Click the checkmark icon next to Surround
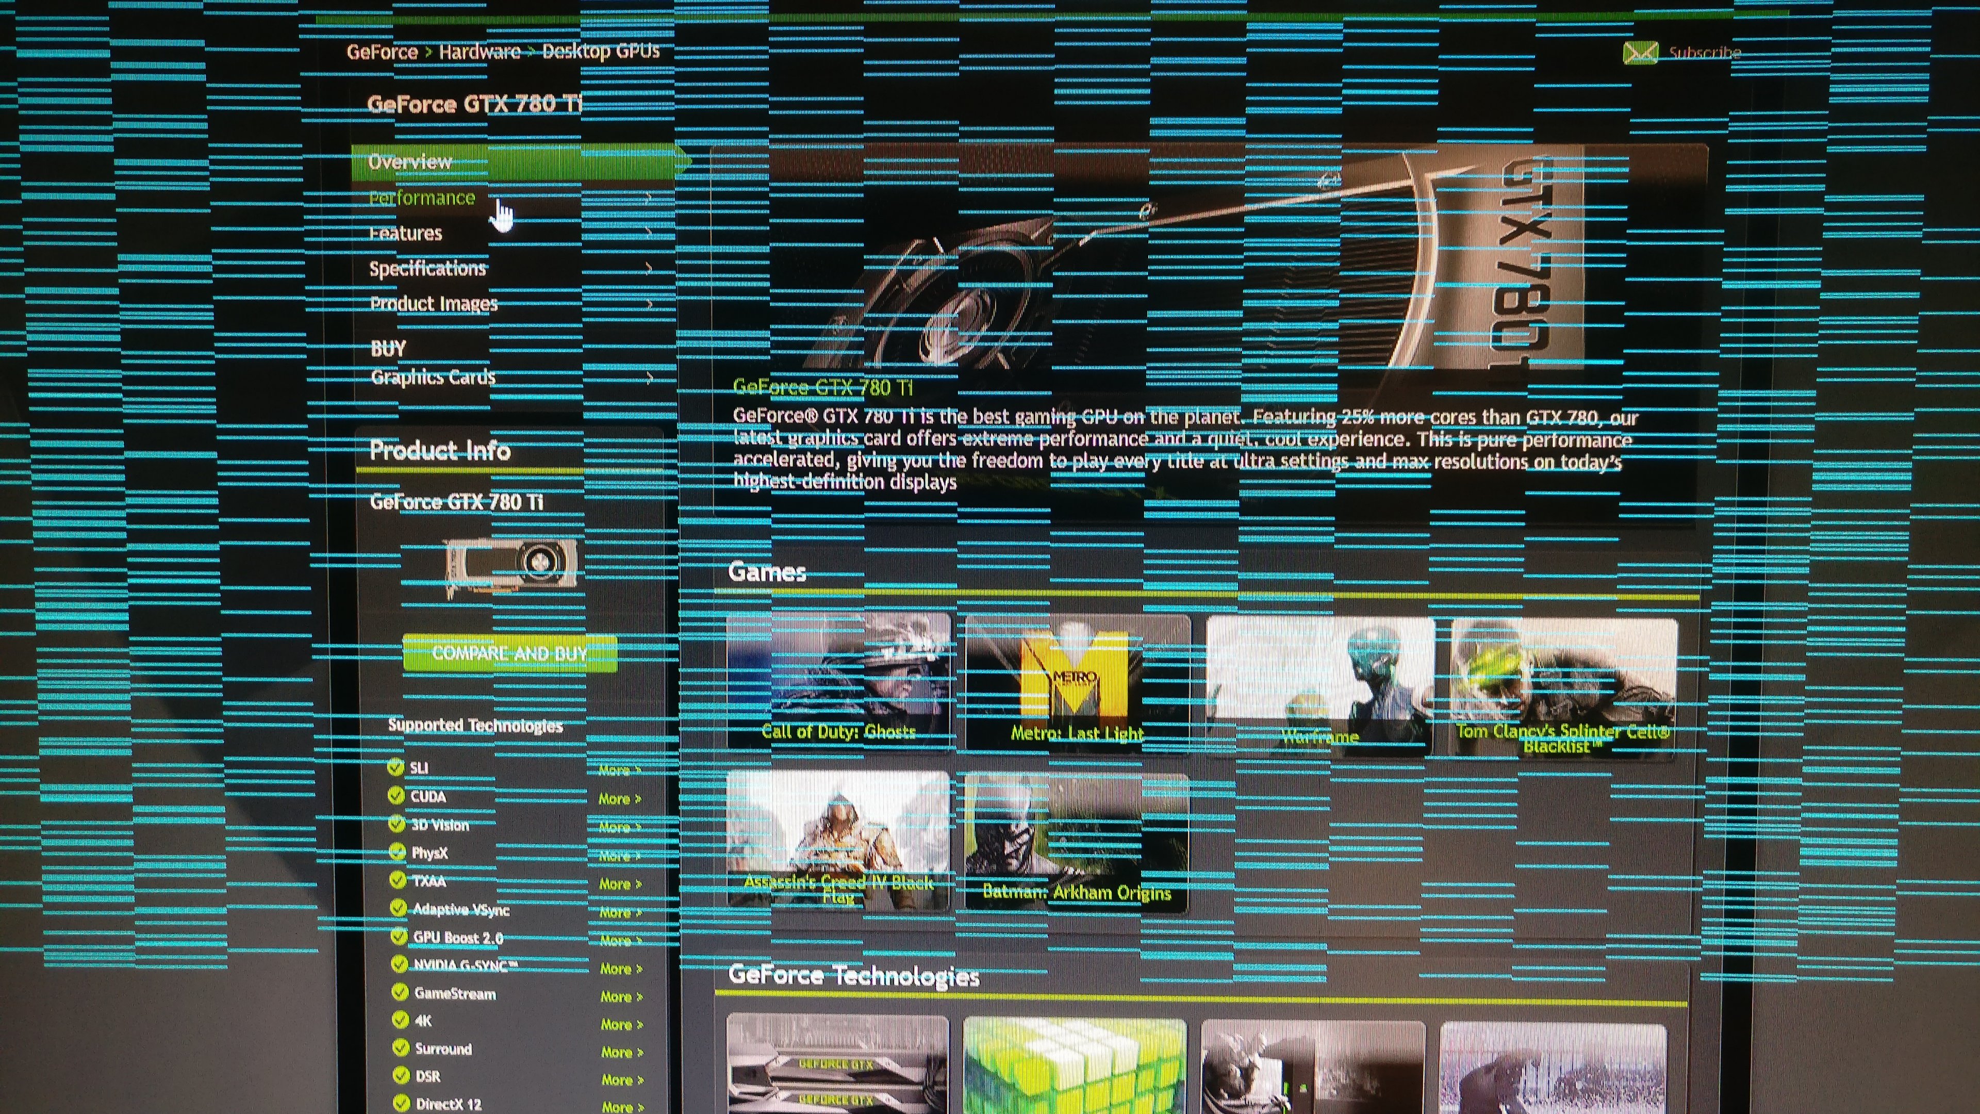The image size is (1980, 1114). coord(401,1047)
